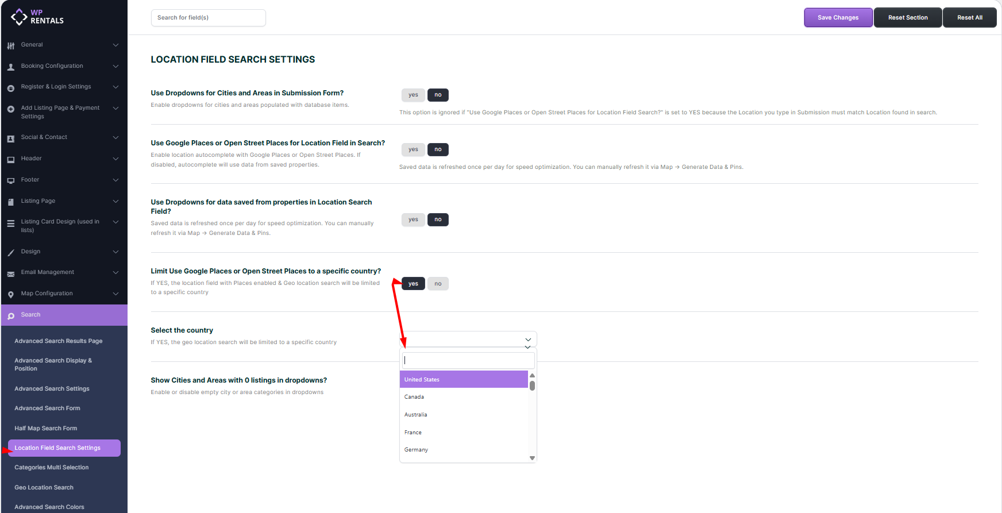
Task: Click the Booking Configuration person icon
Action: click(x=11, y=67)
